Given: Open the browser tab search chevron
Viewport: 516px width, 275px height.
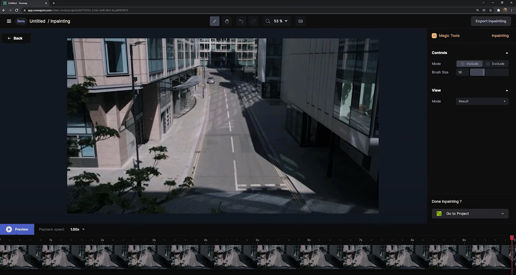Looking at the screenshot, I should click(x=483, y=3).
